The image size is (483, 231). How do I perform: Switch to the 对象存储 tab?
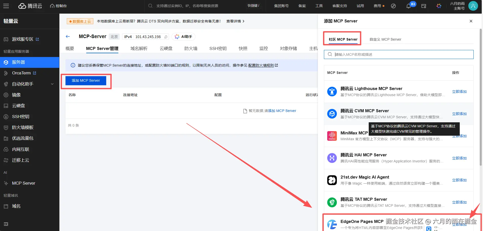click(288, 48)
